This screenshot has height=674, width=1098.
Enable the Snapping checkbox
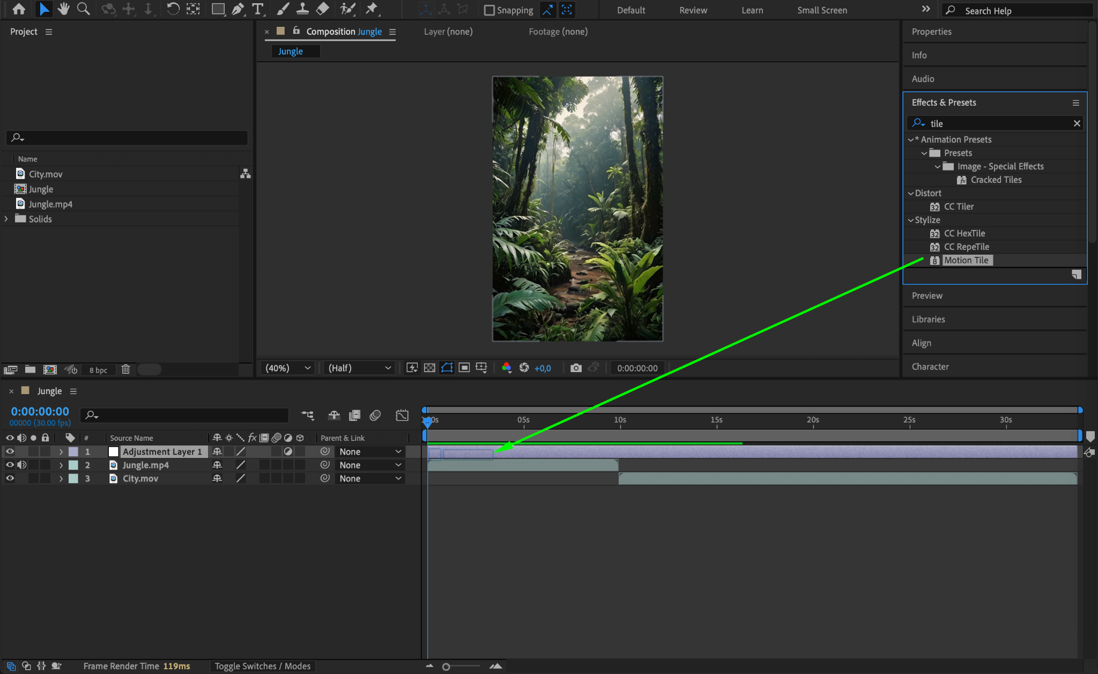coord(489,10)
